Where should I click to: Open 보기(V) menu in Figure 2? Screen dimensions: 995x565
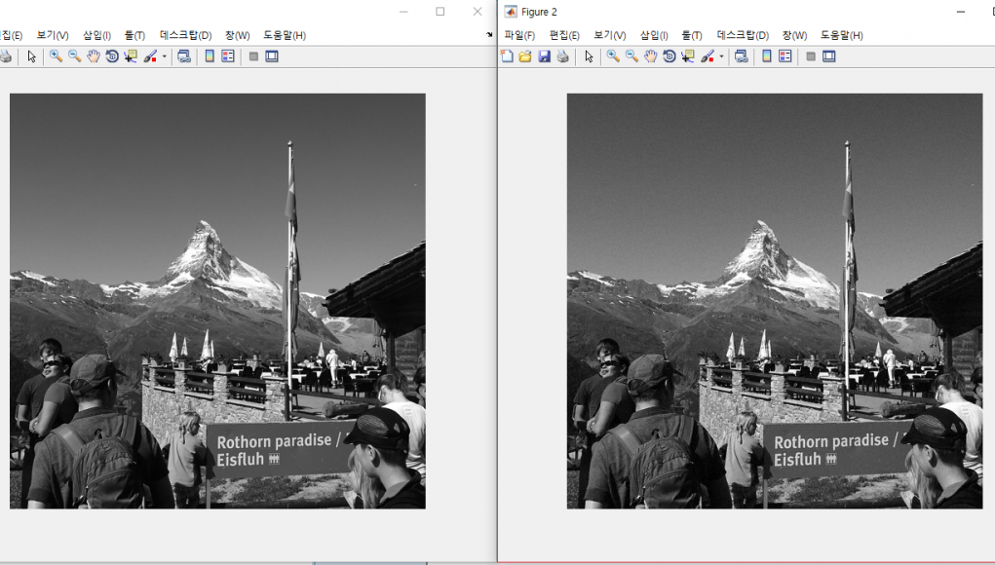click(609, 35)
